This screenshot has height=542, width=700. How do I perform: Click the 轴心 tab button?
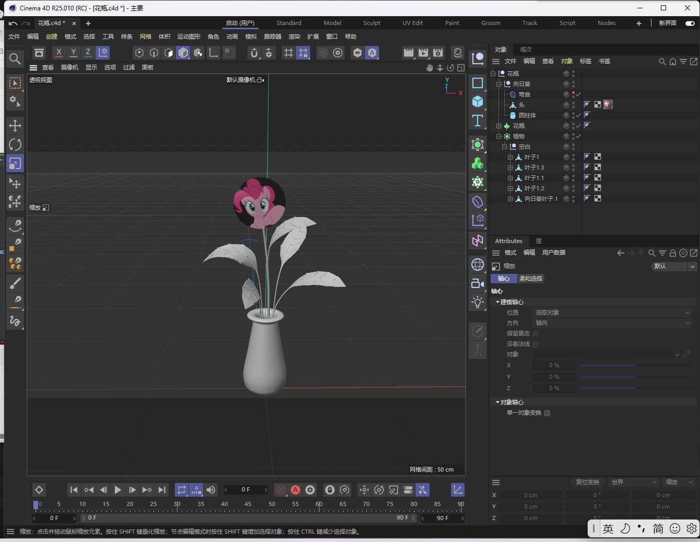[504, 279]
